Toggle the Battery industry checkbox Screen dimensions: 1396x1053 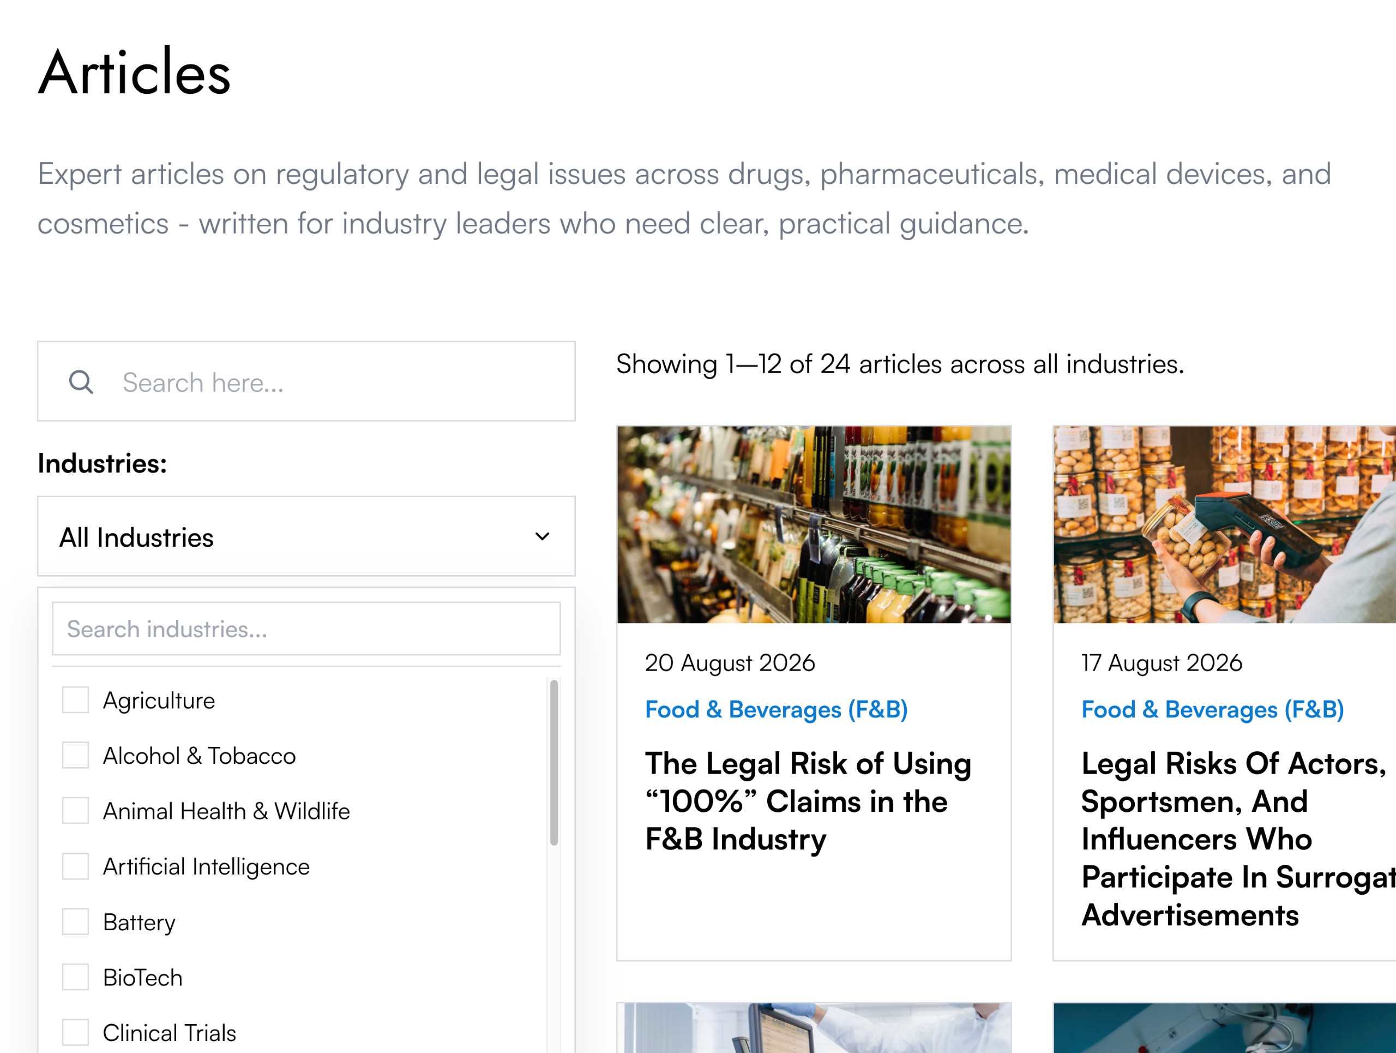(75, 922)
